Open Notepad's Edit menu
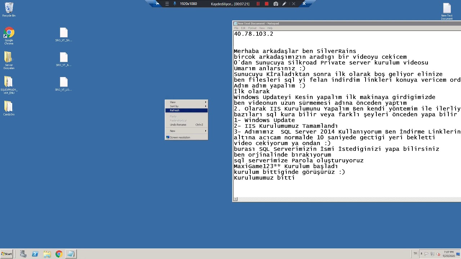 243,28
